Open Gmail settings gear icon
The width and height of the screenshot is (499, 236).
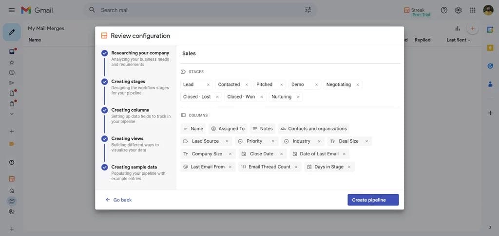pos(458,10)
